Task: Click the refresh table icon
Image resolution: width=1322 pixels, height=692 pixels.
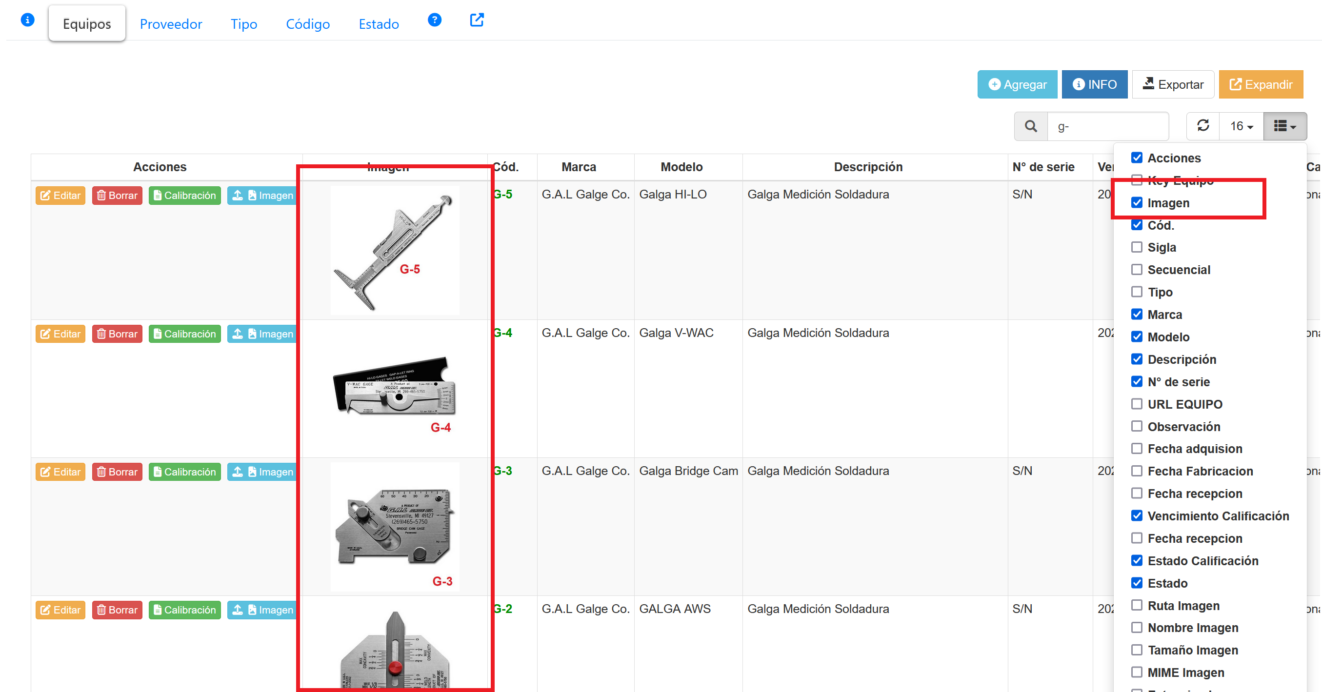Action: (1202, 126)
